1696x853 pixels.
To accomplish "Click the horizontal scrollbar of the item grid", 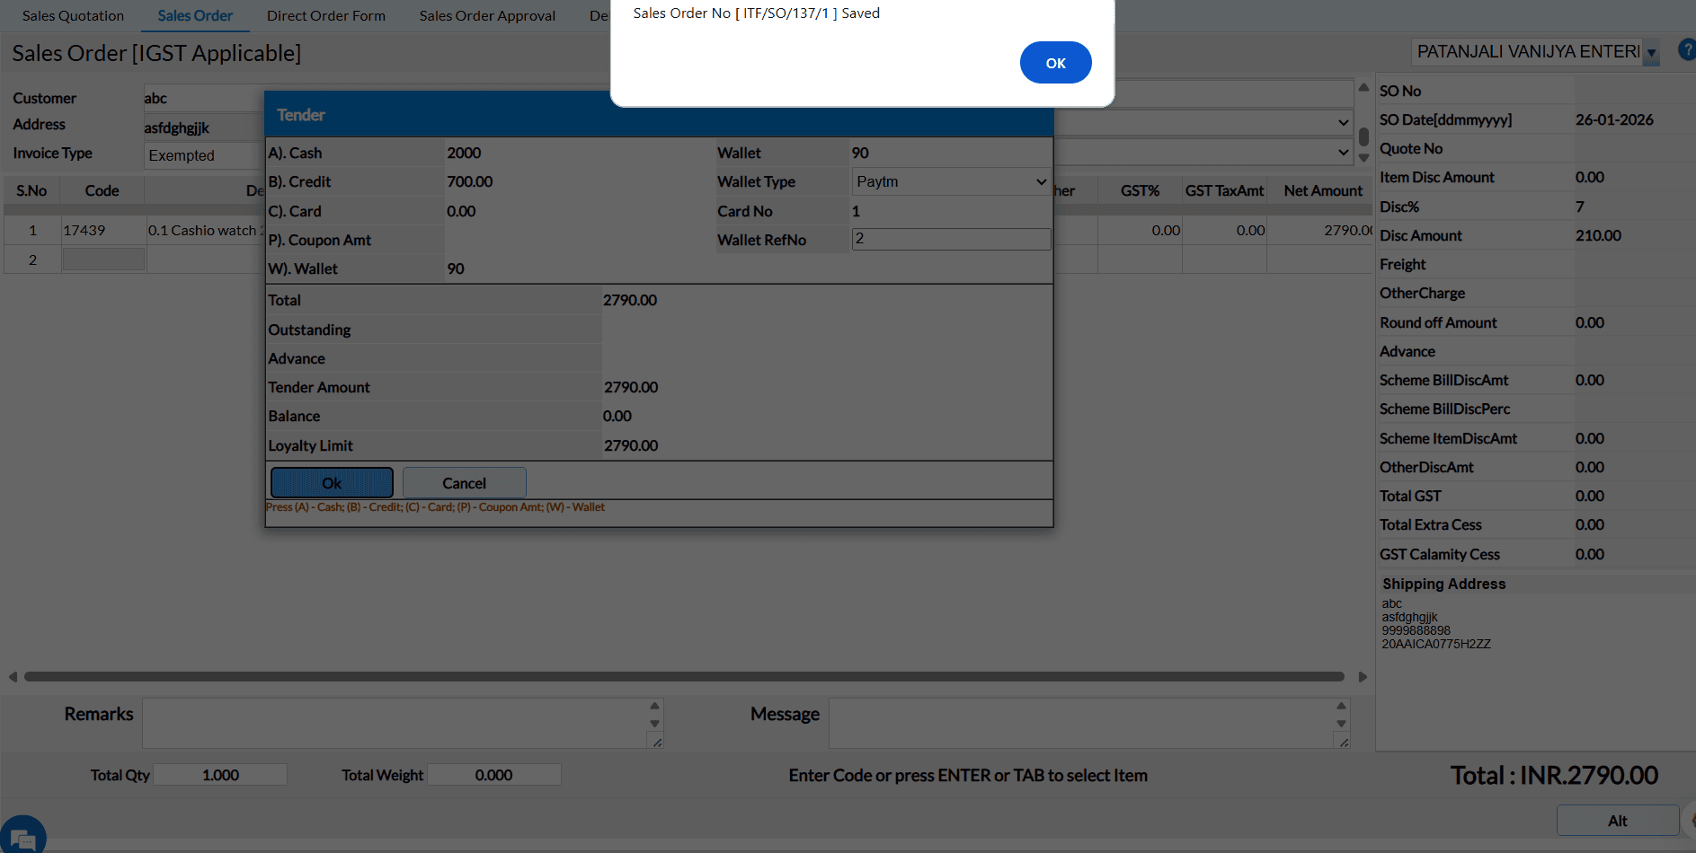I will tap(684, 676).
